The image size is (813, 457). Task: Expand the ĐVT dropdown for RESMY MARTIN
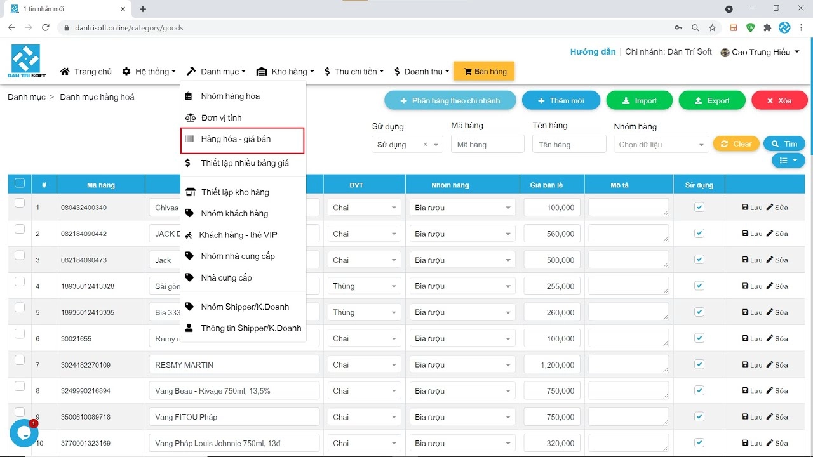click(x=364, y=365)
